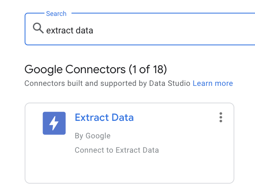This screenshot has height=194, width=255.
Task: Click the blank space left of the lightning icon
Action: [34, 123]
